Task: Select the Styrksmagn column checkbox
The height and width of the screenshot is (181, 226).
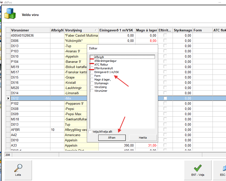Action: pyautogui.click(x=92, y=83)
